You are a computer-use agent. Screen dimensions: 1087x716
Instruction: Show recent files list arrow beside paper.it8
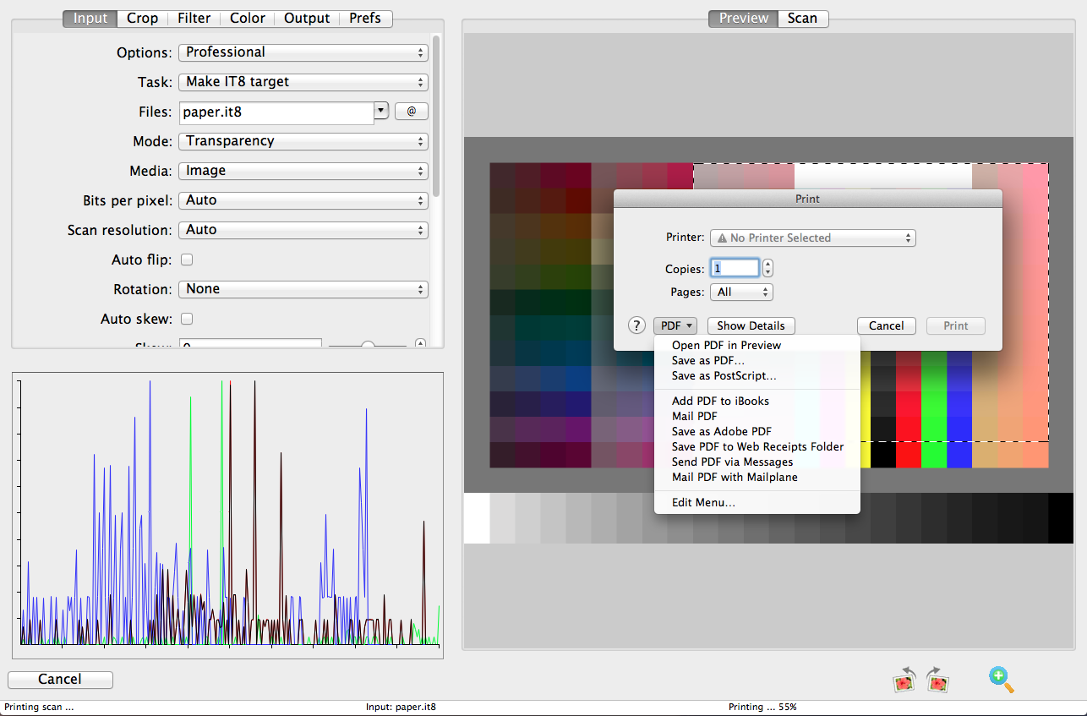380,110
